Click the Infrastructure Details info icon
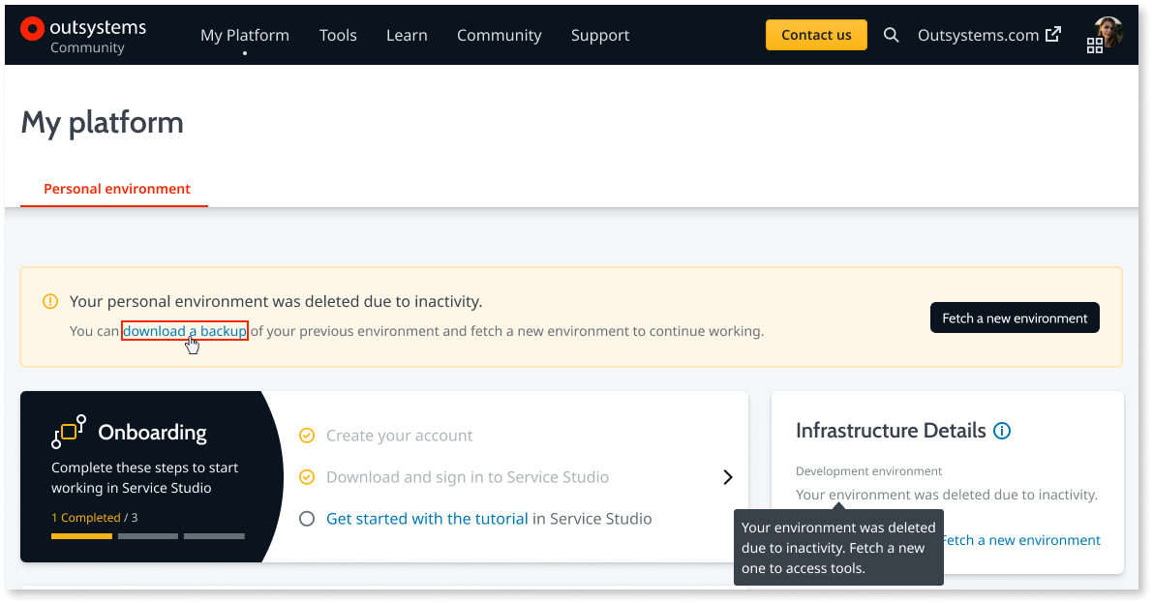1153x604 pixels. (x=1002, y=431)
